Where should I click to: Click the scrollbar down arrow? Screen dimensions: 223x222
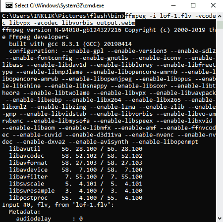pyautogui.click(x=220, y=219)
